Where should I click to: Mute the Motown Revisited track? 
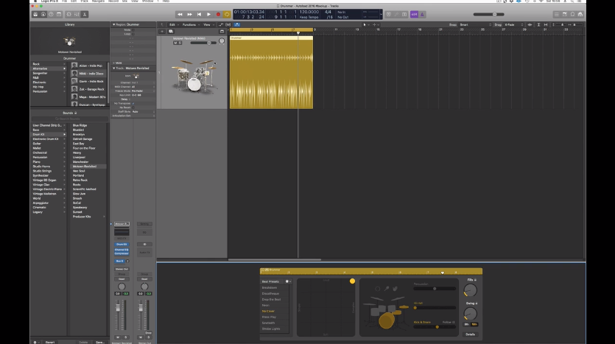coord(175,43)
